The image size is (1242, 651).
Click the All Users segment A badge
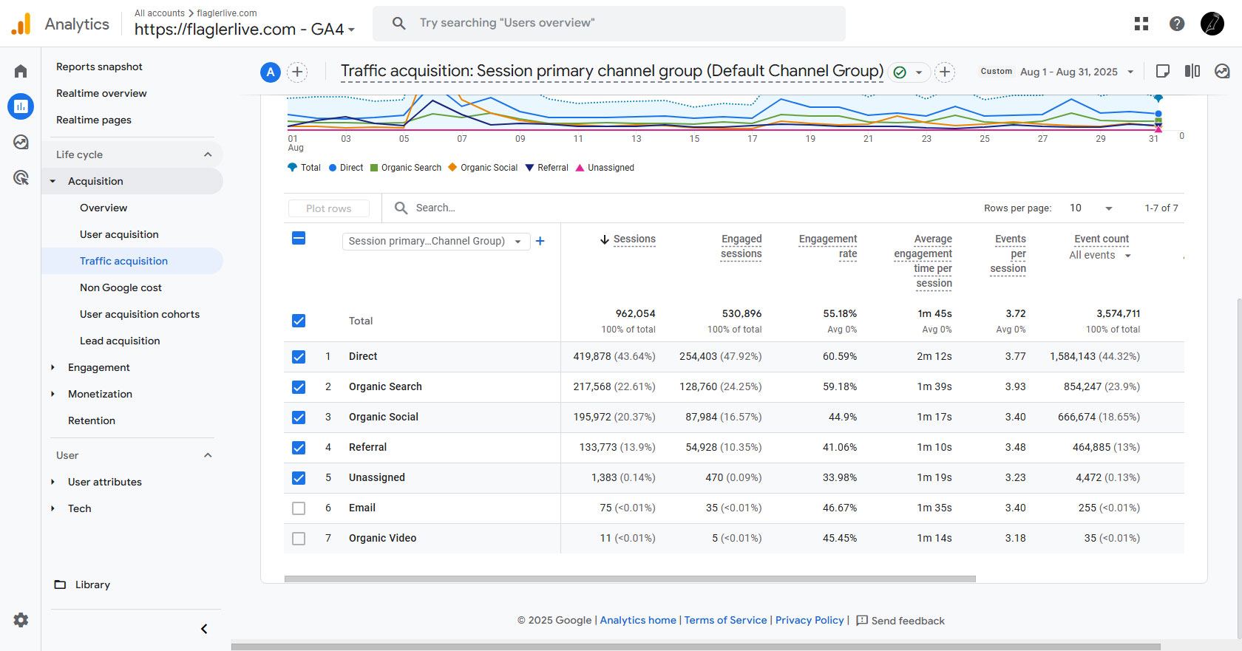coord(271,72)
